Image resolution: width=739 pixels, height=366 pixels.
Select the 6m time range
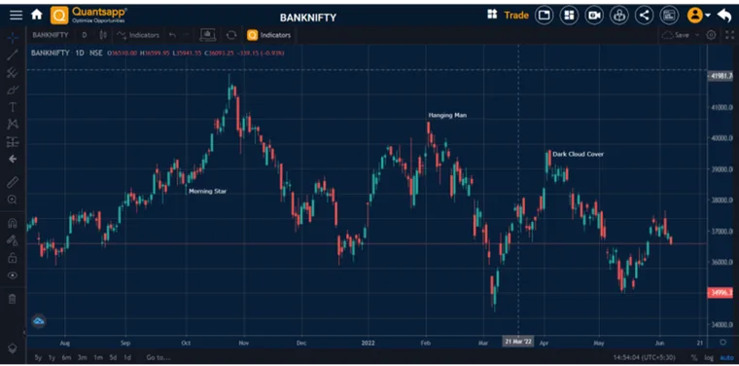pyautogui.click(x=66, y=357)
